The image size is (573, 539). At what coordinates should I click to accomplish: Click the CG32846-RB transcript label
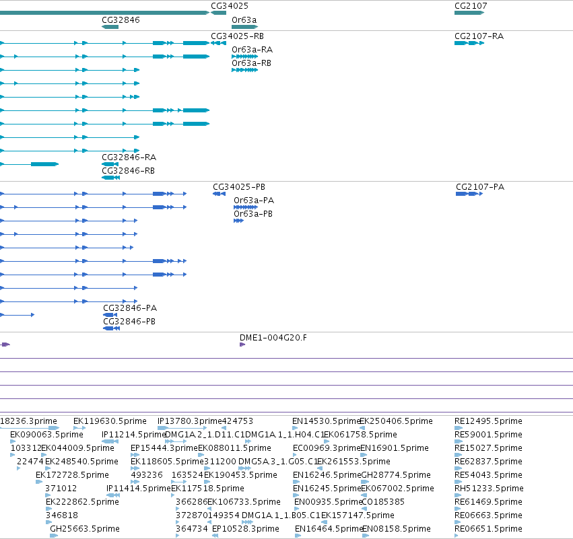coord(128,171)
